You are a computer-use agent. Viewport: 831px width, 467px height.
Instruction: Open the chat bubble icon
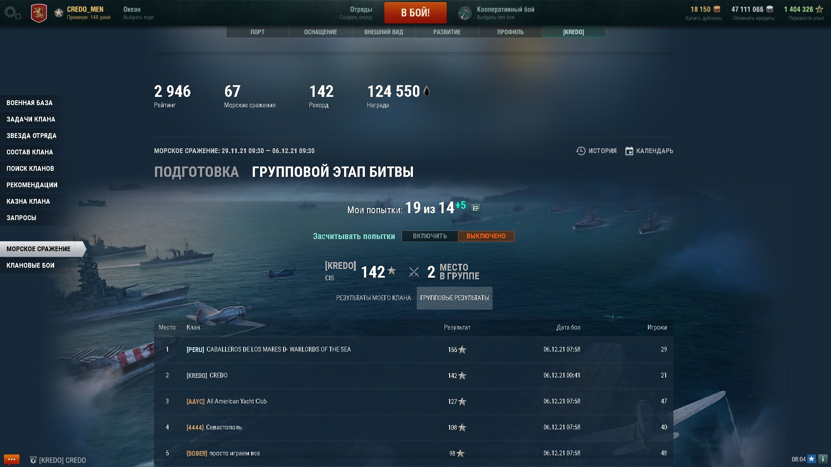click(x=11, y=459)
